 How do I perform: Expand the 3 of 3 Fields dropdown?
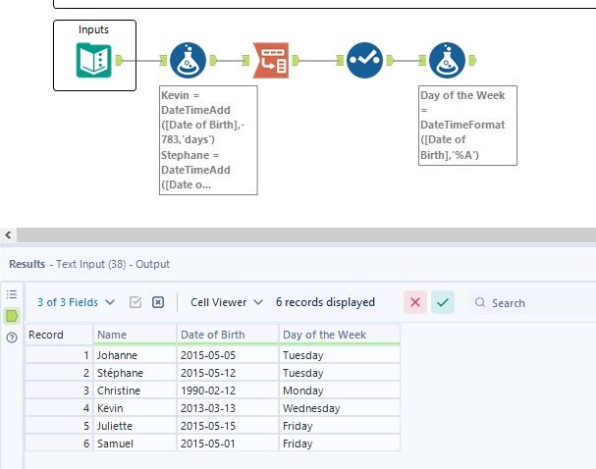coord(76,302)
